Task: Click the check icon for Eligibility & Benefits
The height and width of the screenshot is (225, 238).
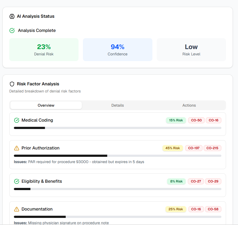Action: click(17, 181)
